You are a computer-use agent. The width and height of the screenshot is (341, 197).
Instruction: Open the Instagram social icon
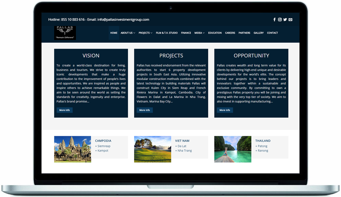tap(280, 19)
